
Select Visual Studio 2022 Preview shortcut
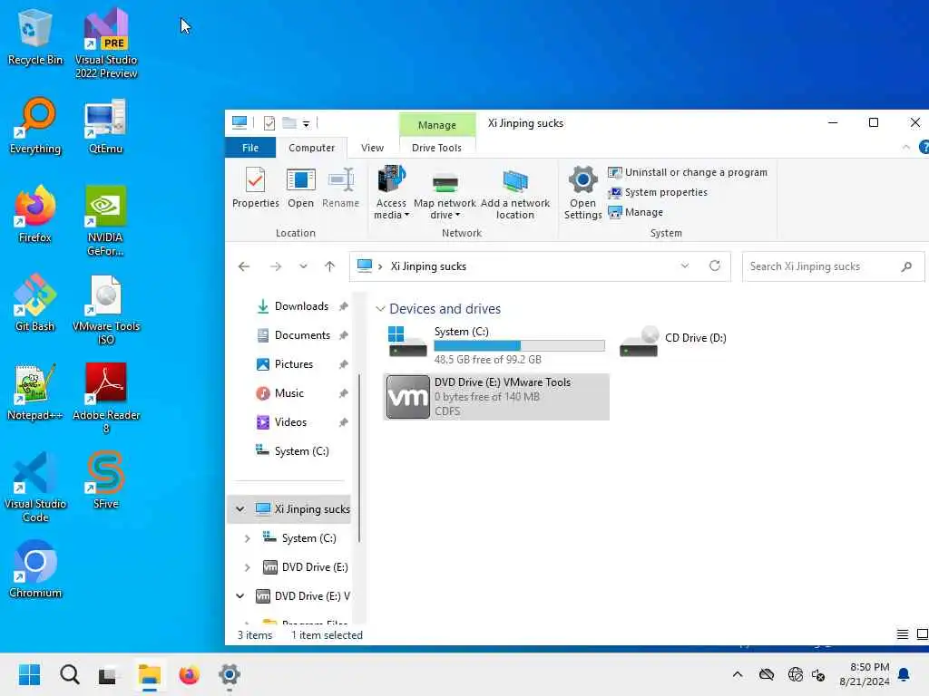coord(106,44)
